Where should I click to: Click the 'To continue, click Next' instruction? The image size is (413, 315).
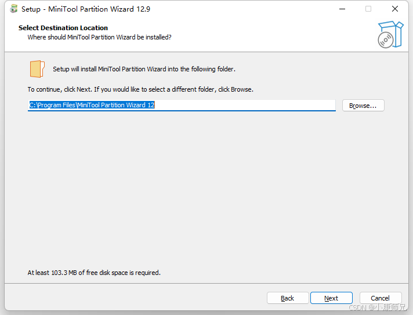tap(140, 89)
